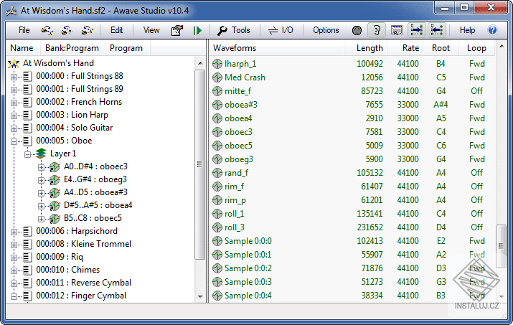513x325 pixels.
Task: Click the waveform icon next to Med Crash
Action: pyautogui.click(x=218, y=77)
